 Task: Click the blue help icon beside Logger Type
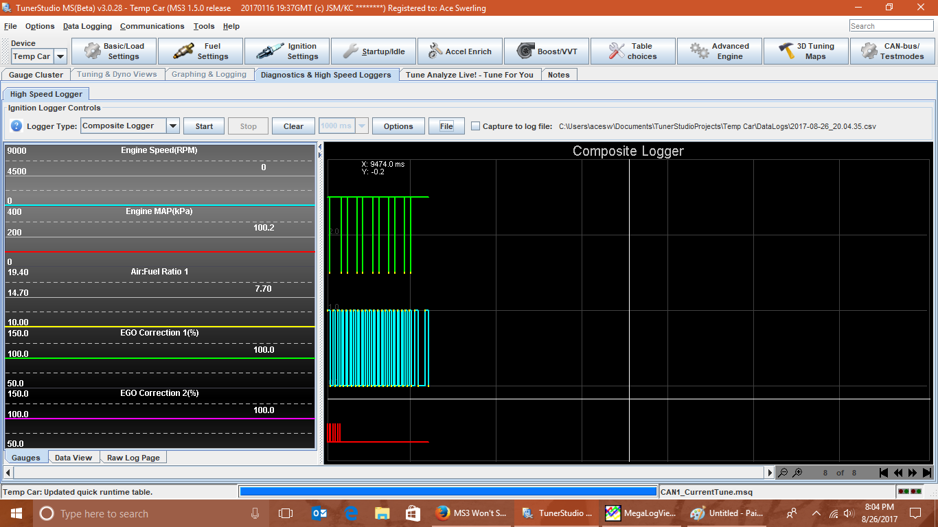(17, 126)
